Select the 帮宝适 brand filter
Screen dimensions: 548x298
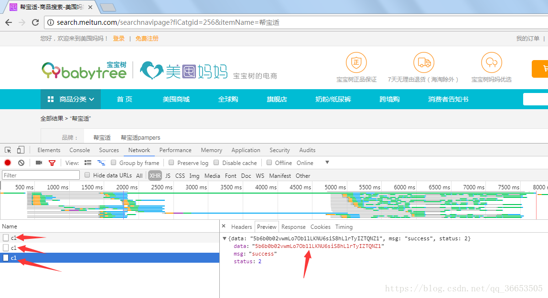102,137
